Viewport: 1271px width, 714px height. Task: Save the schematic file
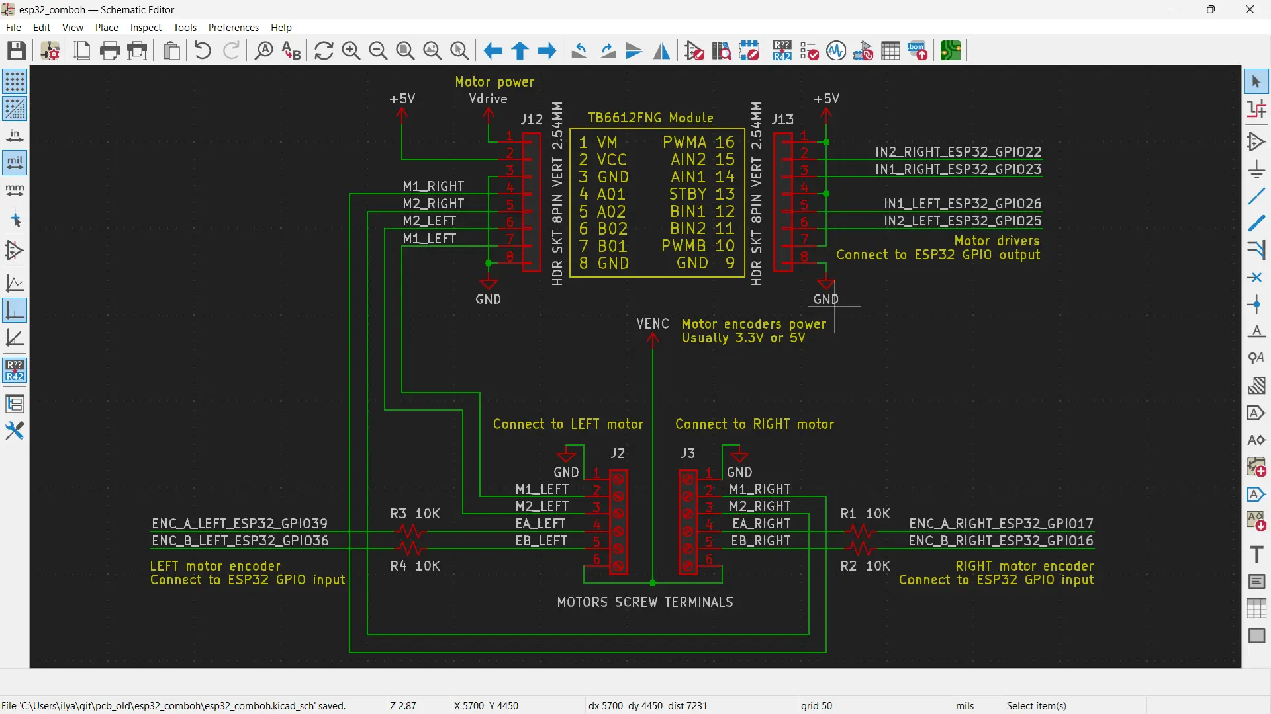point(17,51)
